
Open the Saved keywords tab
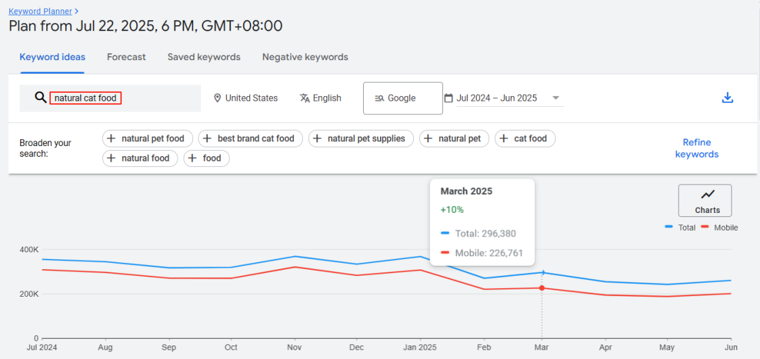(x=204, y=57)
